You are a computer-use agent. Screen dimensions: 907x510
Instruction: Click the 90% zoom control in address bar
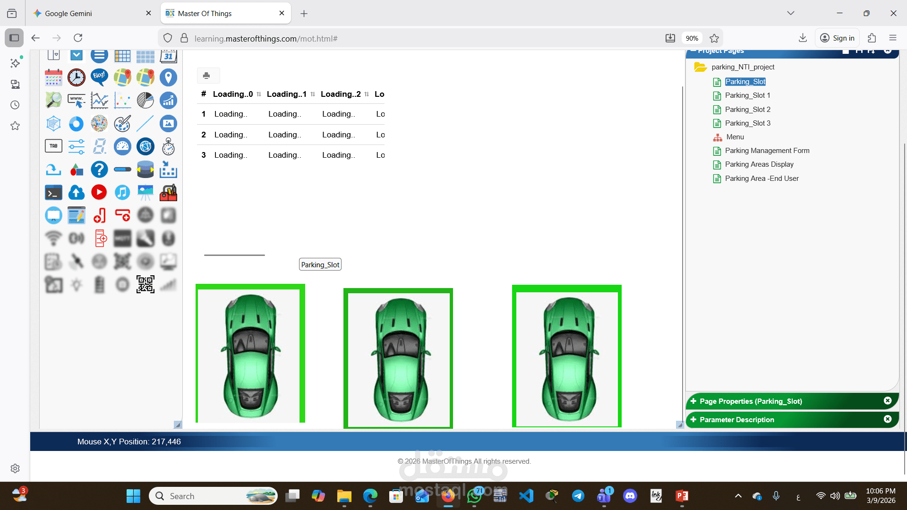(692, 38)
